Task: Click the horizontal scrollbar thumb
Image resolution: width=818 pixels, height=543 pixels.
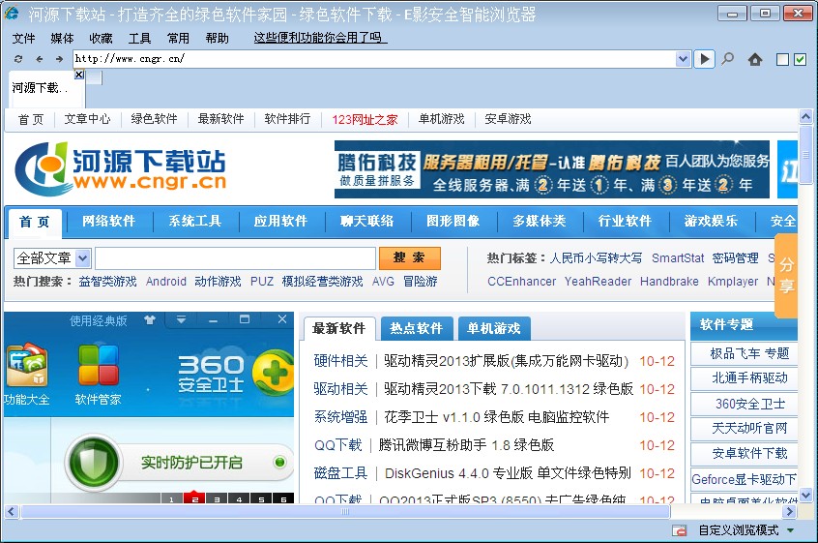Action: tap(345, 512)
